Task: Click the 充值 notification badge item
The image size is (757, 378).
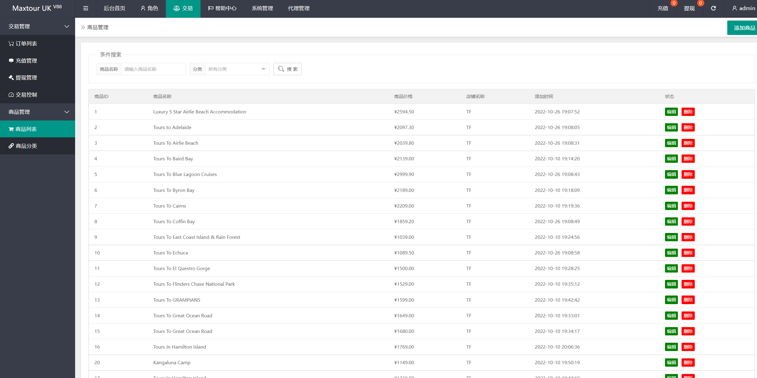Action: (x=663, y=8)
